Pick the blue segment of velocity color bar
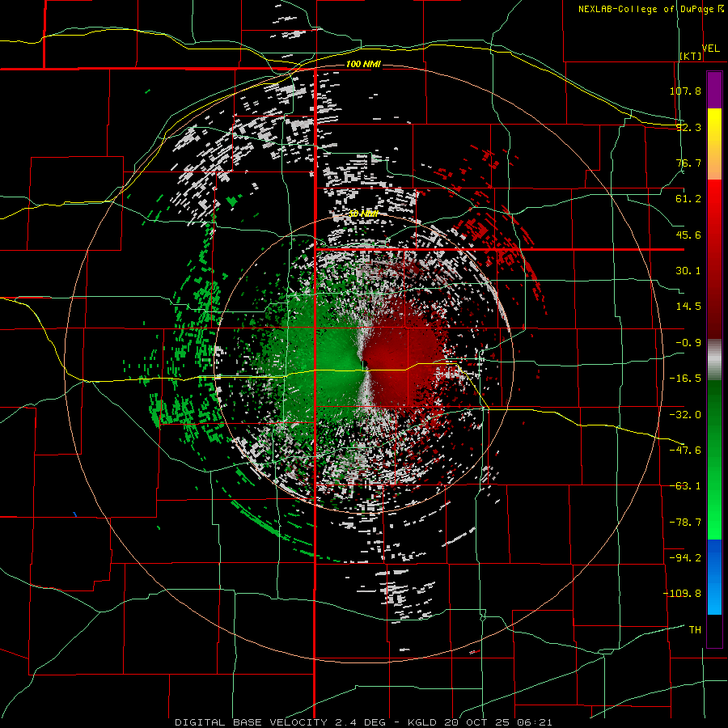The height and width of the screenshot is (728, 728). 714,577
